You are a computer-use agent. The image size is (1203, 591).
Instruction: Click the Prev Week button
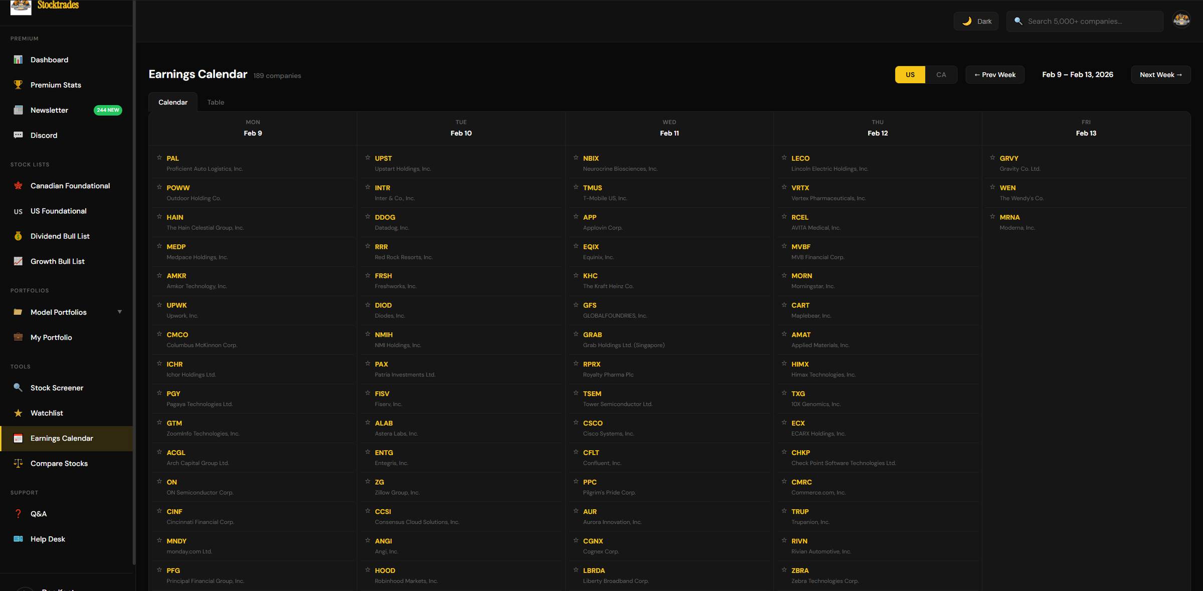pyautogui.click(x=994, y=75)
